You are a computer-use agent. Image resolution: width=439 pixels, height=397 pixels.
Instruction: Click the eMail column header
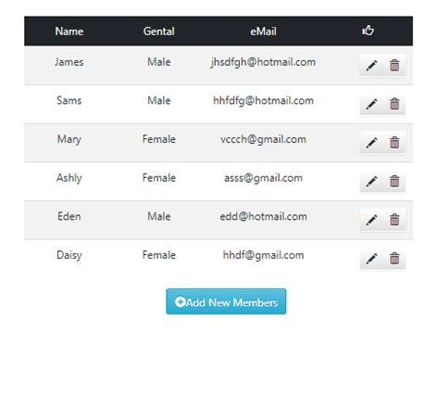pyautogui.click(x=263, y=32)
